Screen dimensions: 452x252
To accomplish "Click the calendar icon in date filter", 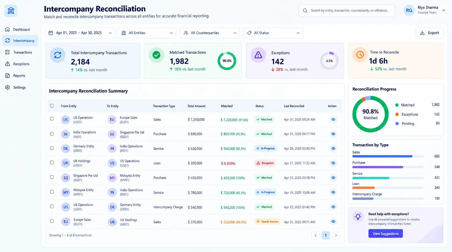I will point(51,33).
